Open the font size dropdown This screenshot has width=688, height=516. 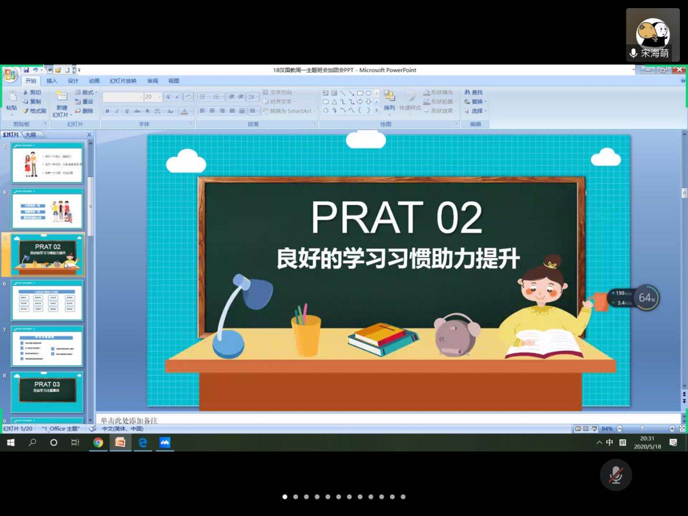click(x=159, y=97)
